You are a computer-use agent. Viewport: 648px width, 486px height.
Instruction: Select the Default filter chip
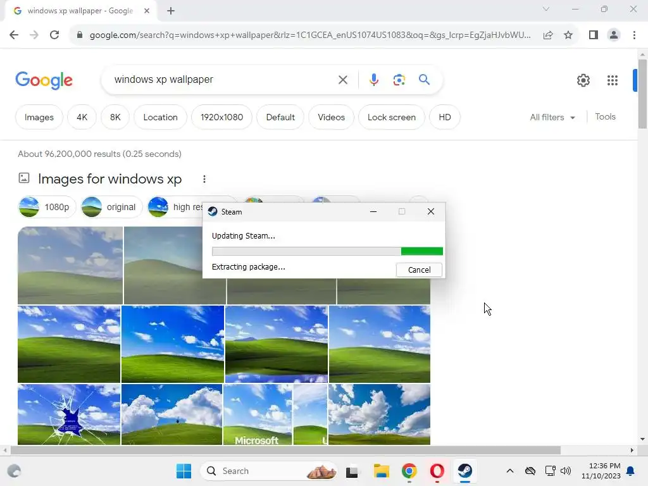pos(280,117)
